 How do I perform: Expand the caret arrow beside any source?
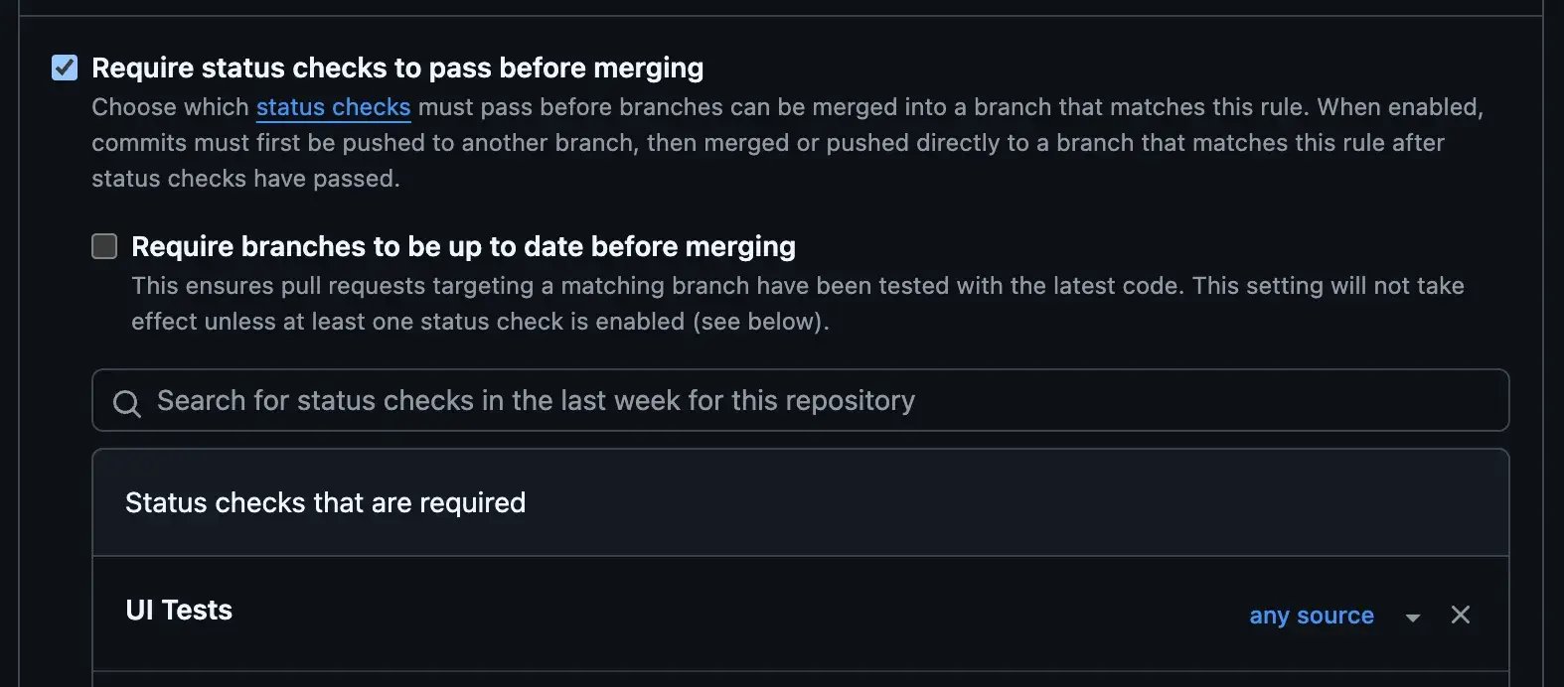tap(1412, 618)
